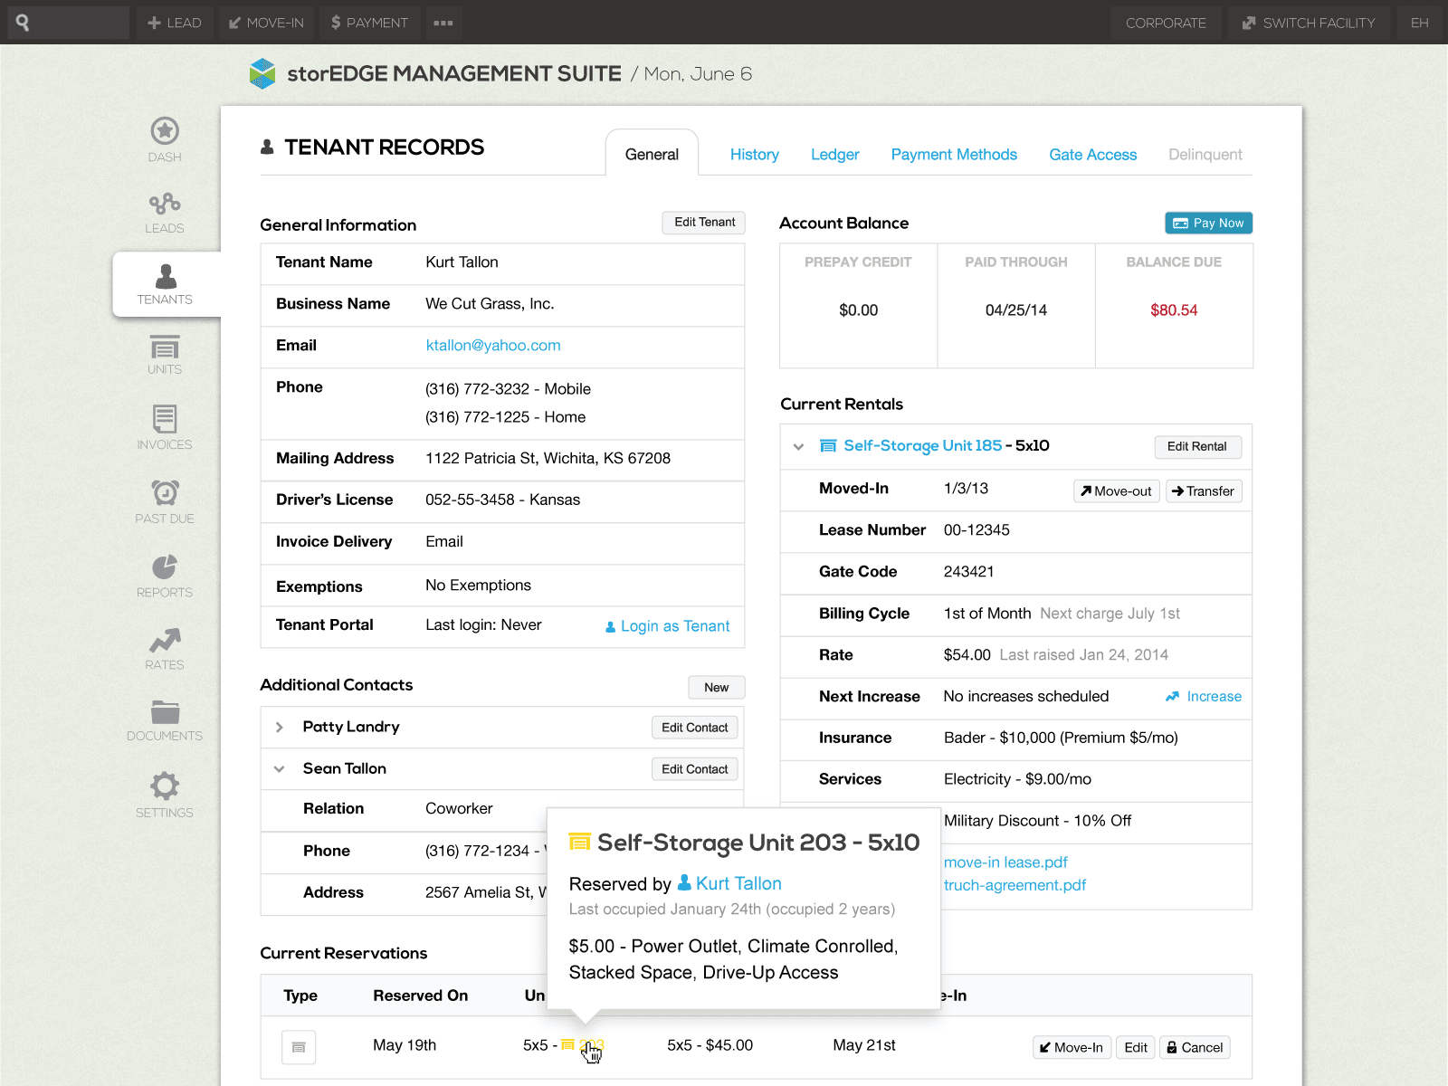Viewport: 1448px width, 1086px height.
Task: Collapse the Self-Storage Unit 185 rental details
Action: tap(798, 446)
